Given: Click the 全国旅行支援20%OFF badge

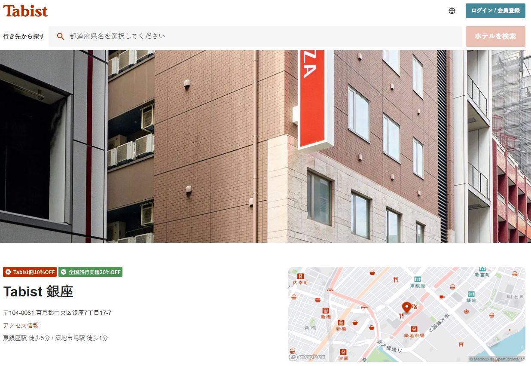Looking at the screenshot, I should (90, 272).
